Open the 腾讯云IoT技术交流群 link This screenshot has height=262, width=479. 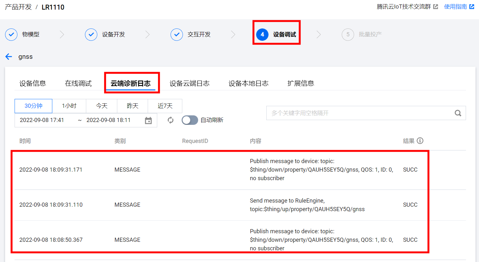(x=404, y=7)
